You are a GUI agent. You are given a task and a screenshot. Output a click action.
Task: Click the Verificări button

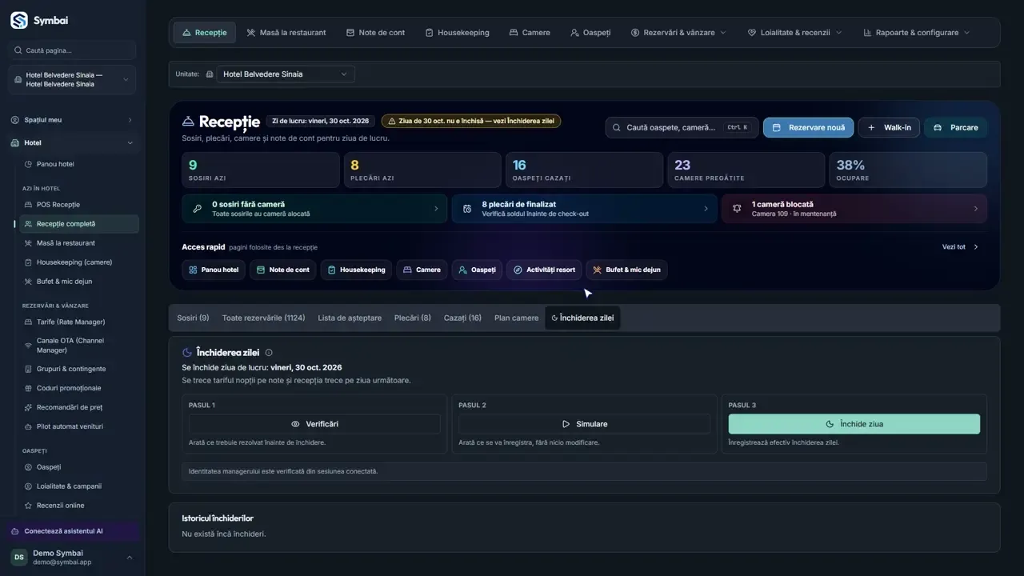pyautogui.click(x=314, y=424)
